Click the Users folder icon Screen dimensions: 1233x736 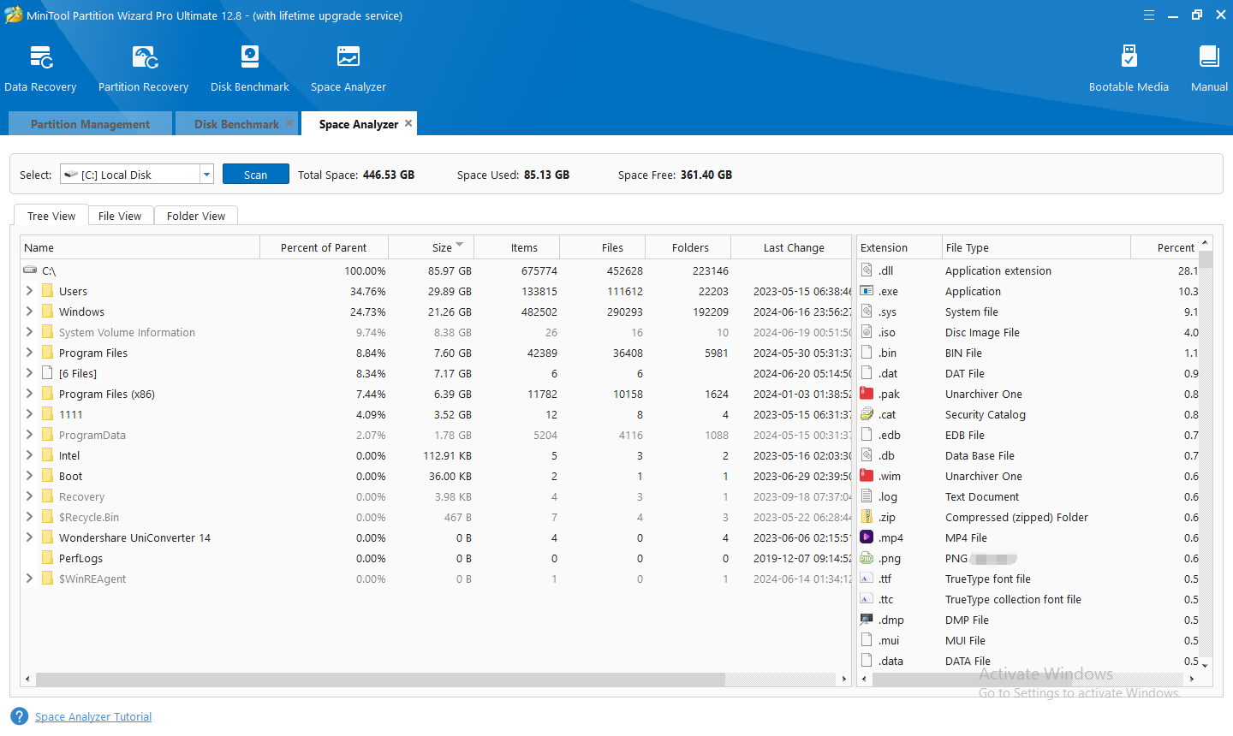(x=47, y=291)
